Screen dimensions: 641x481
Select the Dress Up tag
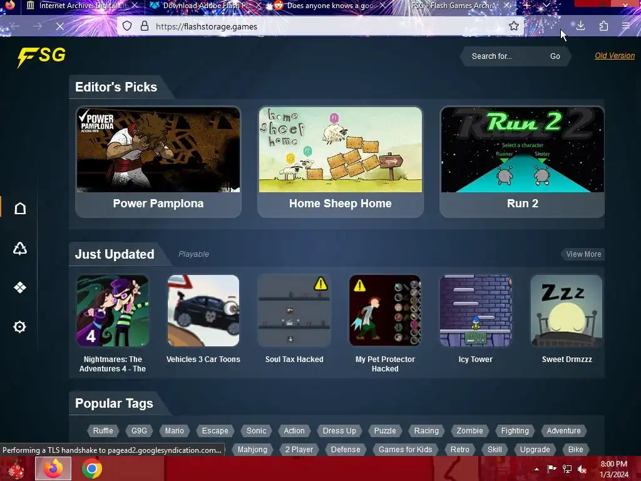pos(339,430)
